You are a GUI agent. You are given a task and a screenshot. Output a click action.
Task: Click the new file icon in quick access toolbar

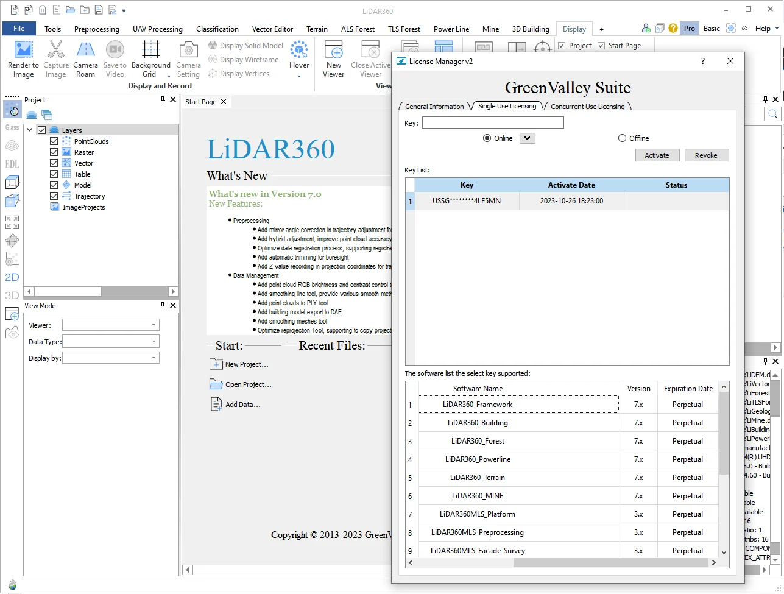click(x=15, y=10)
